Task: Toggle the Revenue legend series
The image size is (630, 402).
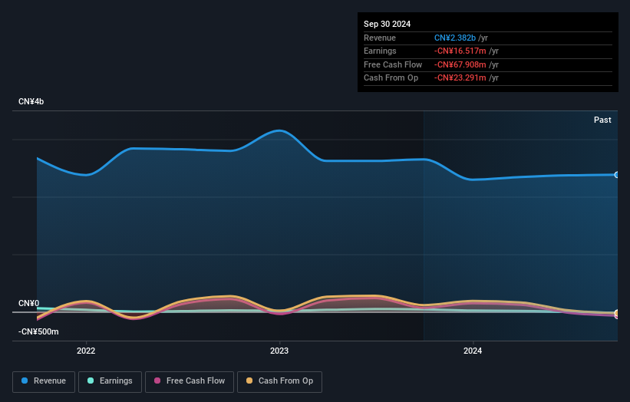Action: coord(44,381)
